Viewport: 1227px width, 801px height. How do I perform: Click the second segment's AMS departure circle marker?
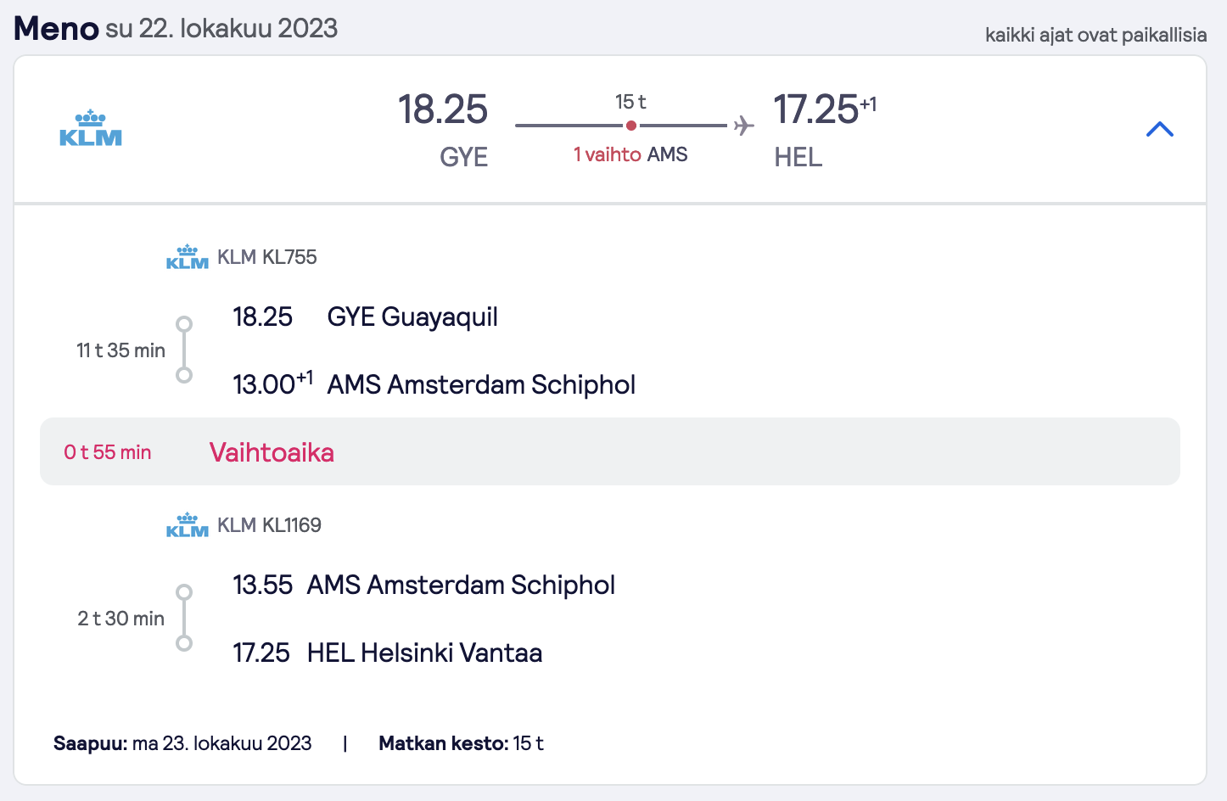(184, 592)
